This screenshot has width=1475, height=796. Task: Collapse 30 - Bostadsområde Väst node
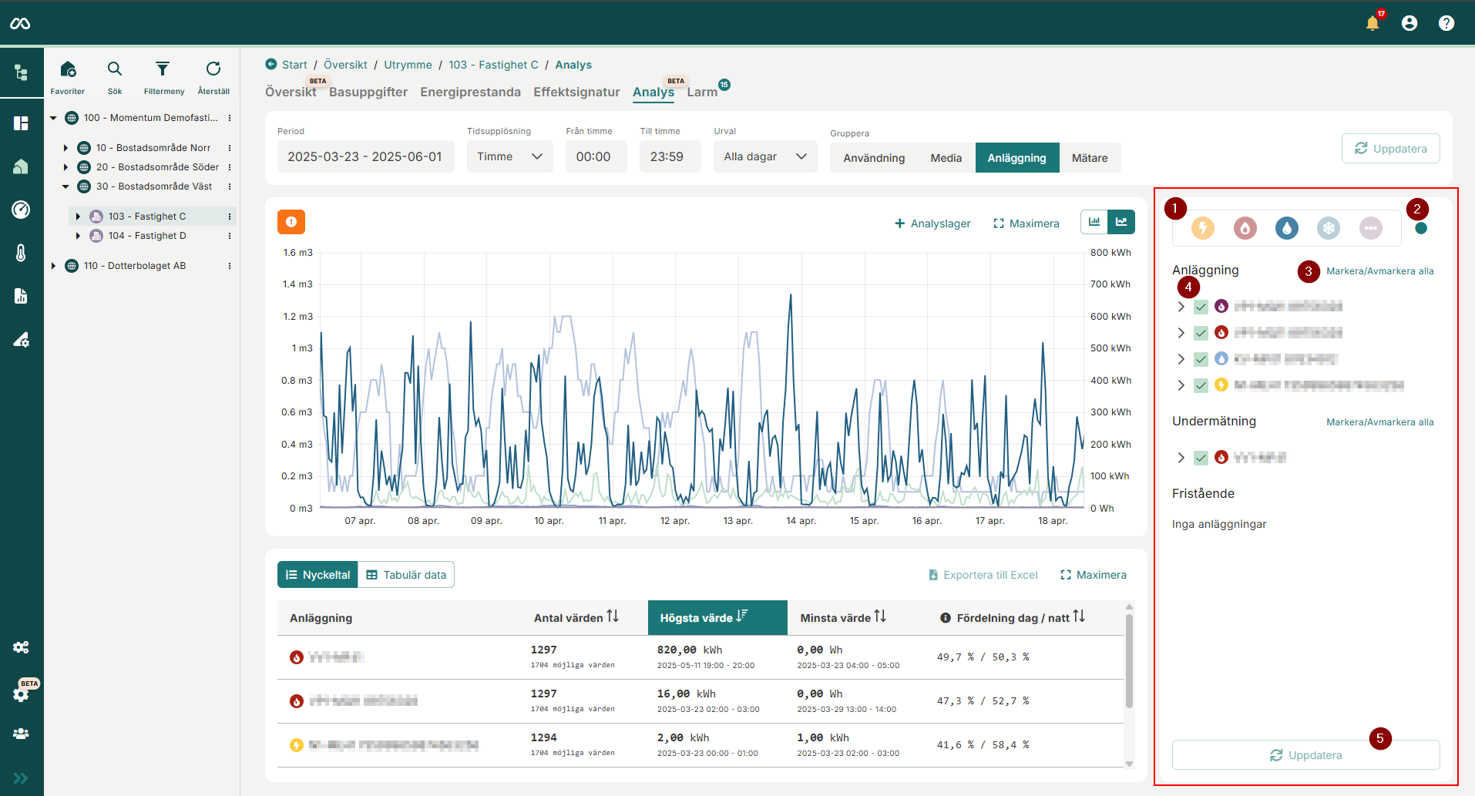pyautogui.click(x=66, y=186)
